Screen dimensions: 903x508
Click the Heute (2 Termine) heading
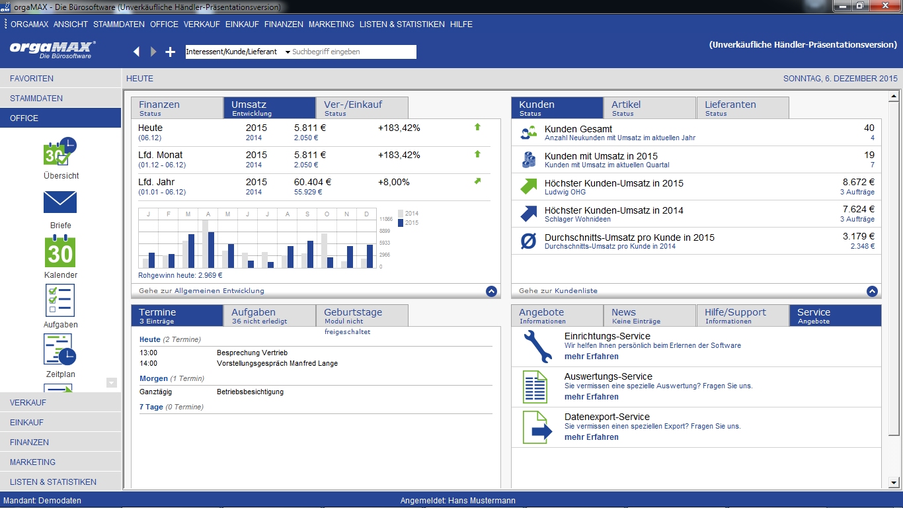click(x=170, y=339)
